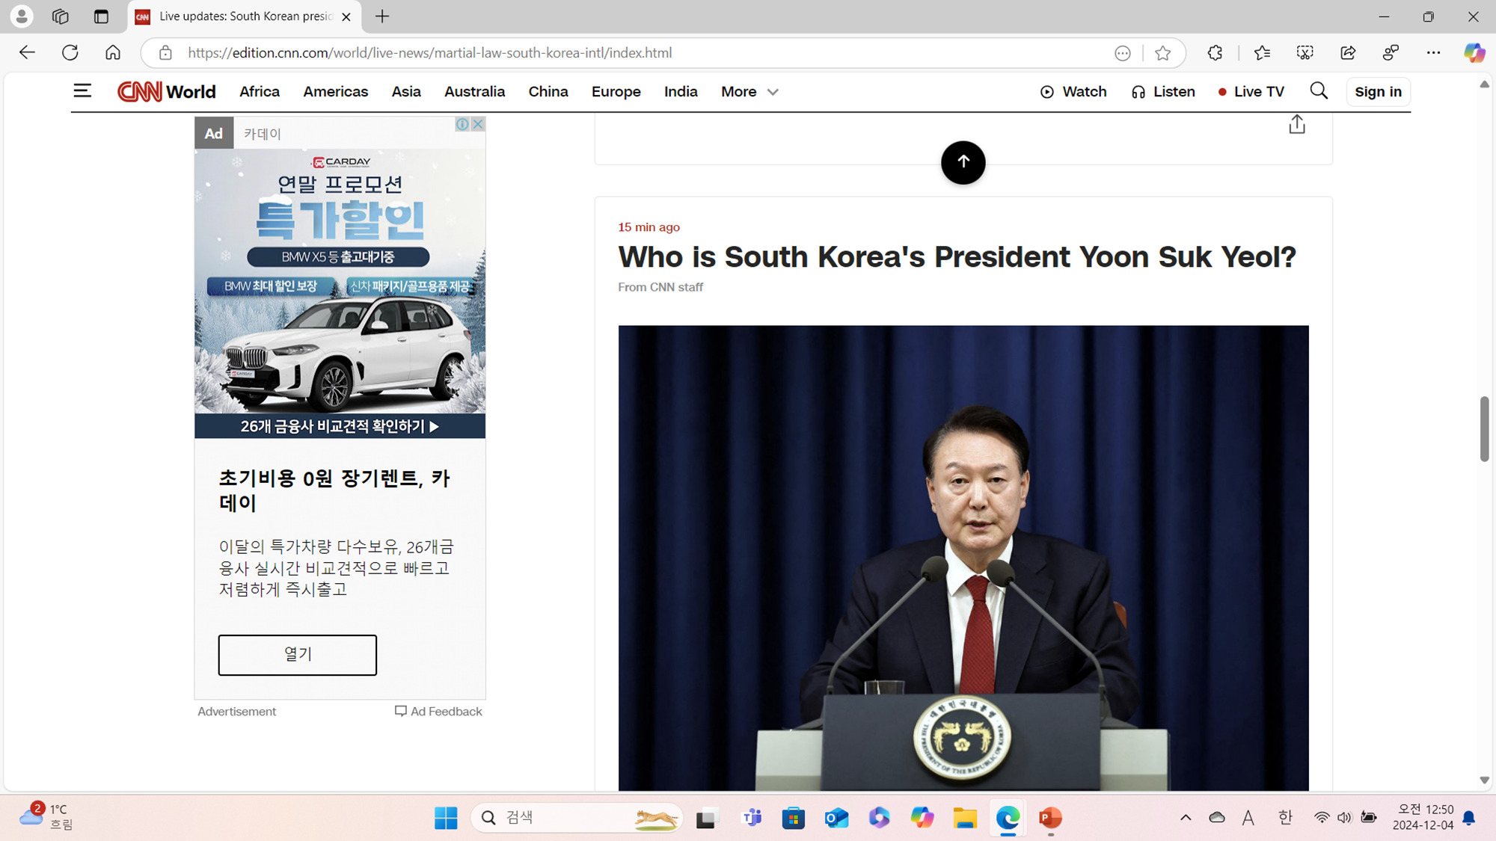The image size is (1496, 841).
Task: Open browser Settings and more ellipsis menu
Action: [1433, 52]
